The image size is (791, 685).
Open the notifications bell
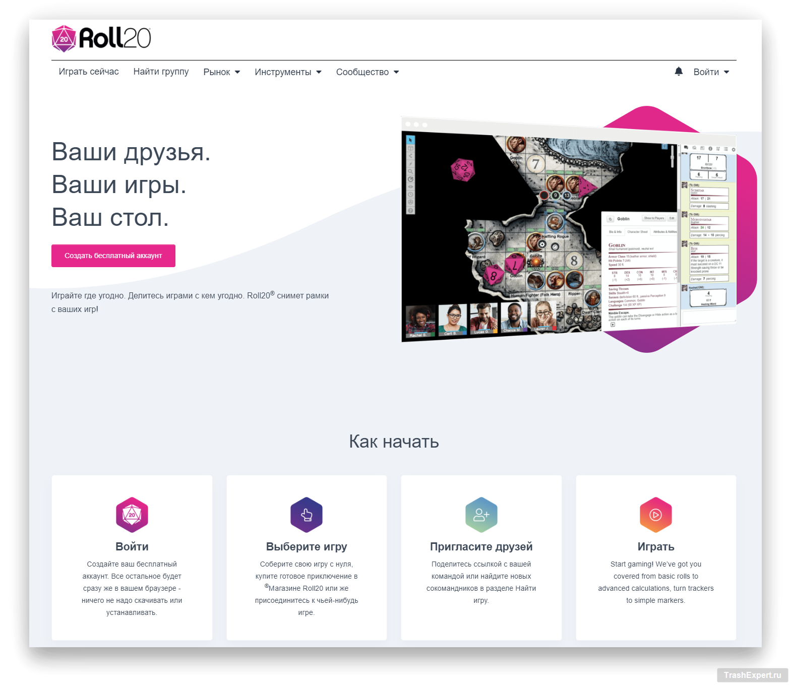point(679,72)
